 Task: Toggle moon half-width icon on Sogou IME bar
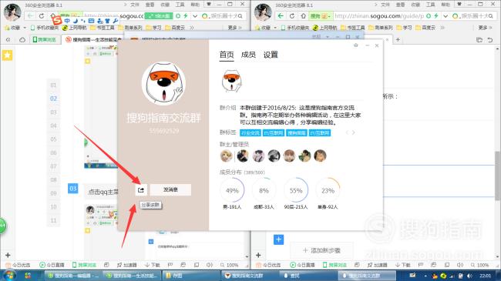tap(75, 21)
